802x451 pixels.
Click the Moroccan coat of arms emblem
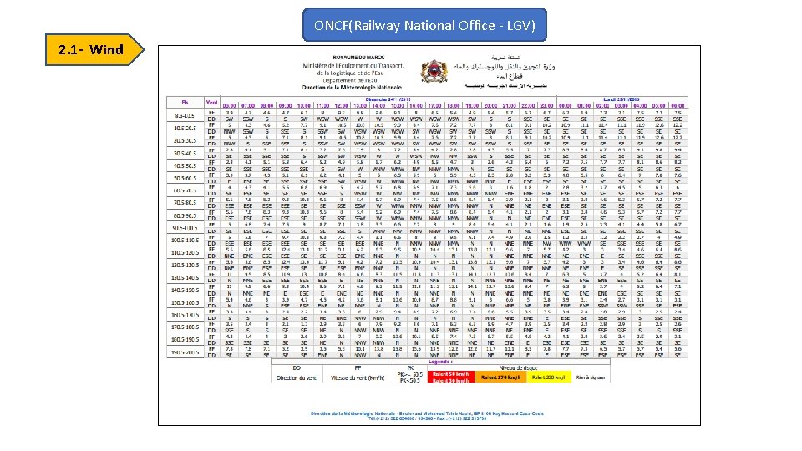click(x=434, y=71)
